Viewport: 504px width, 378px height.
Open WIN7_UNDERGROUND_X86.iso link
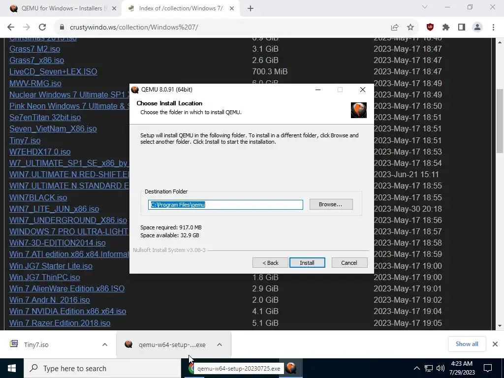point(68,220)
